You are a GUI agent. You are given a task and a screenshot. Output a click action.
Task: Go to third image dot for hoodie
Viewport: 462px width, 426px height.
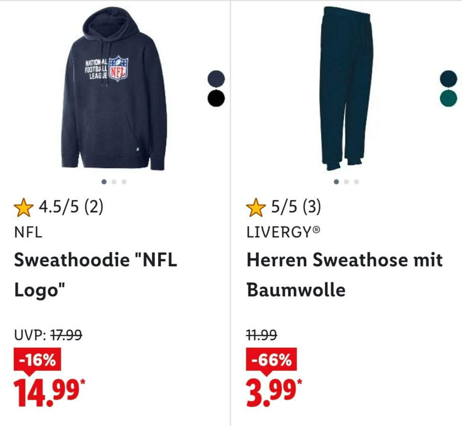click(x=124, y=181)
